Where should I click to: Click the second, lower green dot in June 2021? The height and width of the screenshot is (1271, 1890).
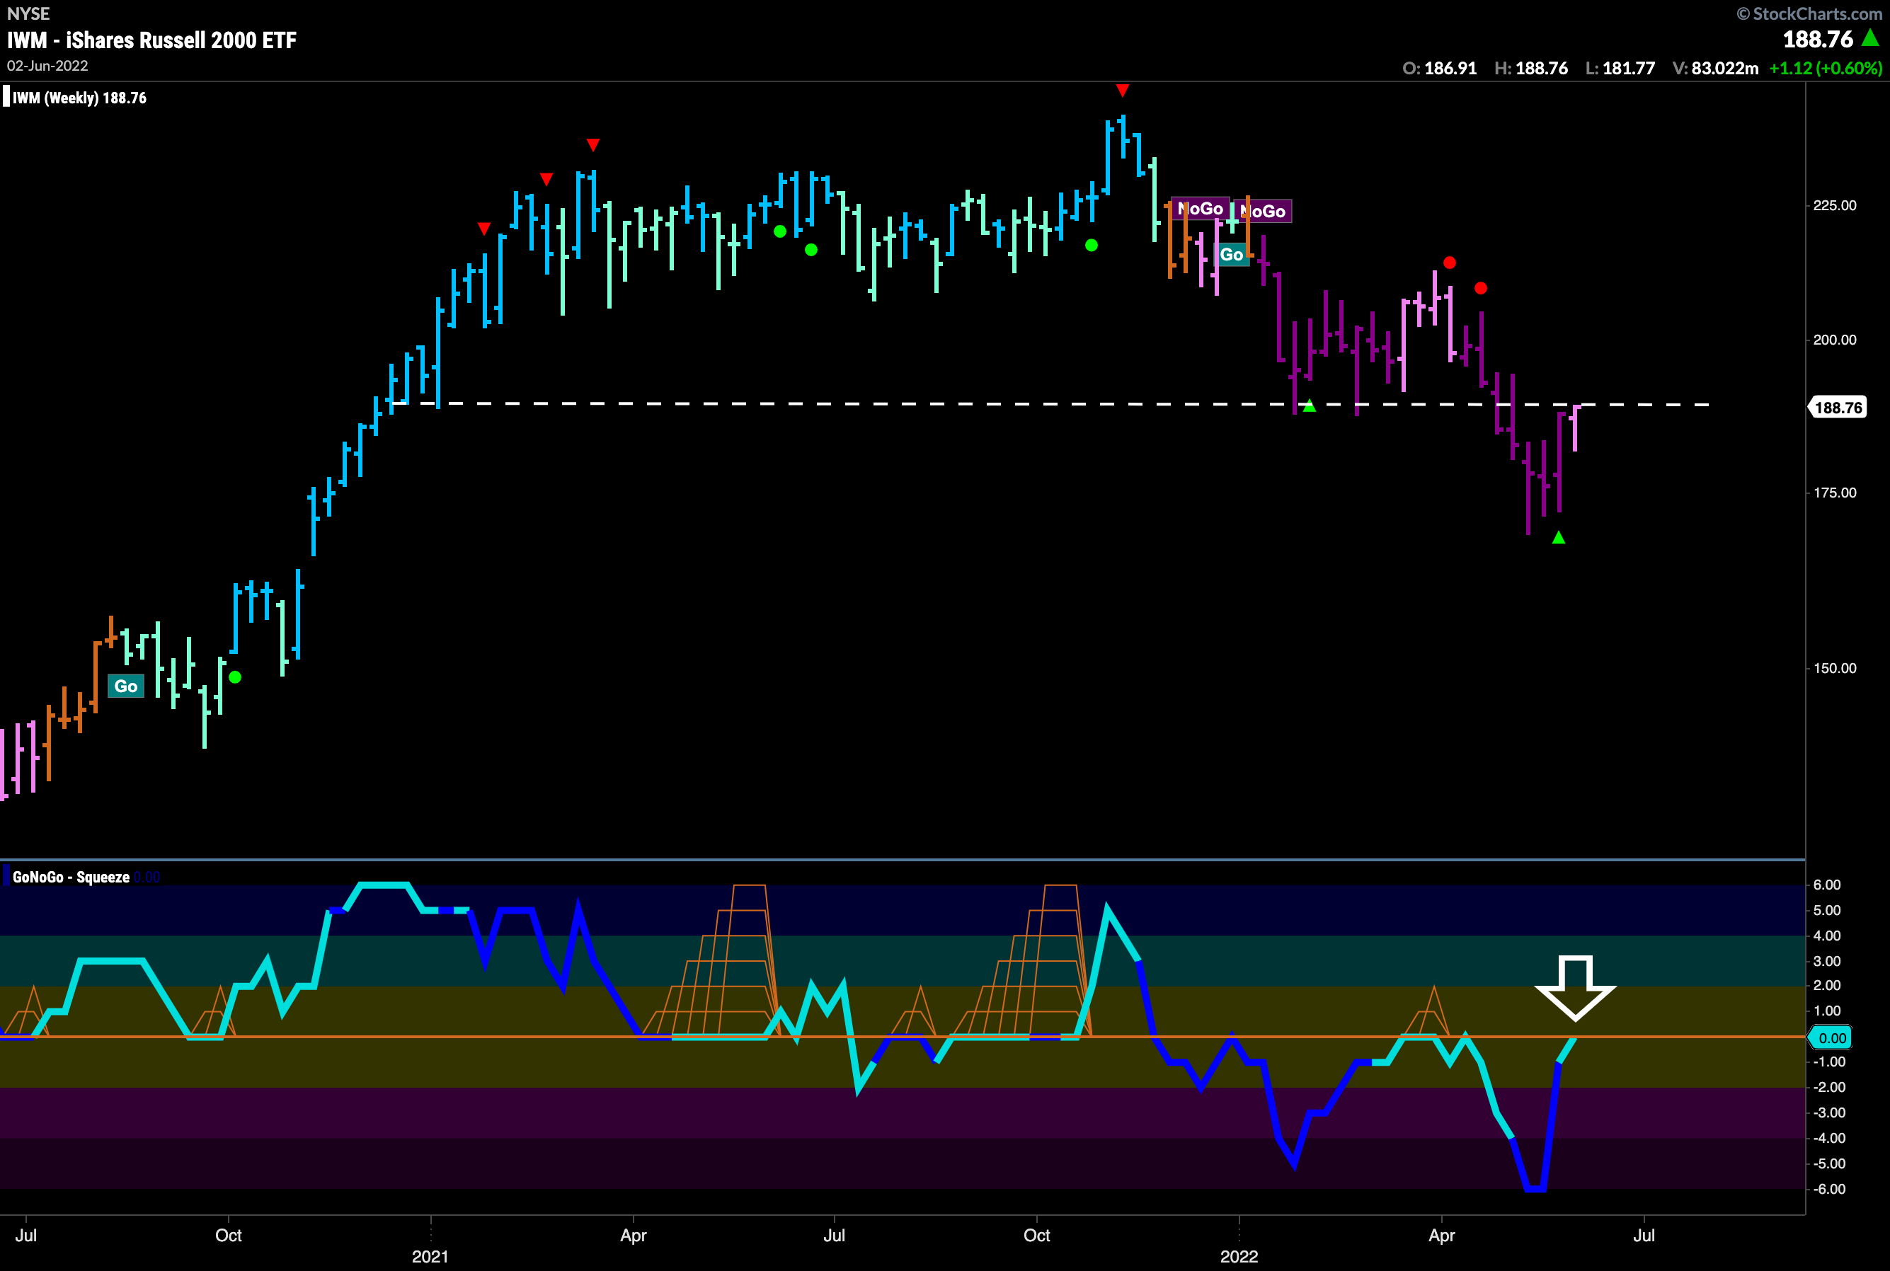pyautogui.click(x=811, y=250)
